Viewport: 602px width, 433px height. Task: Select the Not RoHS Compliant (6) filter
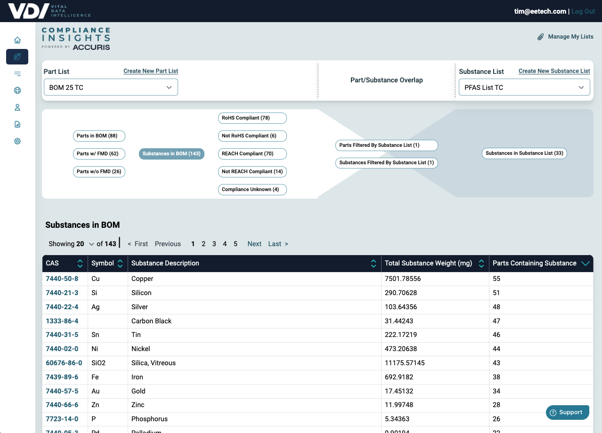coord(252,136)
